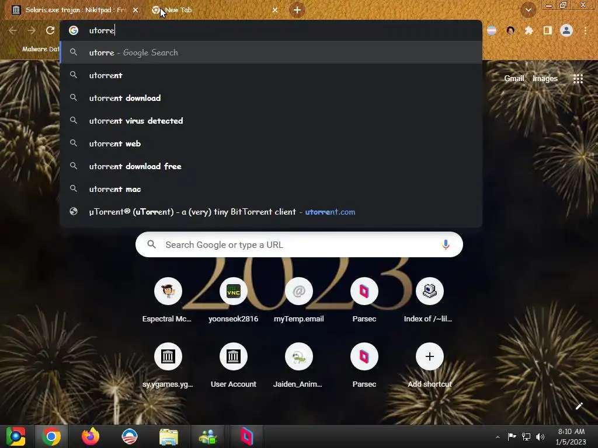Open the Google apps grid icon
The height and width of the screenshot is (448, 598).
[x=578, y=79]
